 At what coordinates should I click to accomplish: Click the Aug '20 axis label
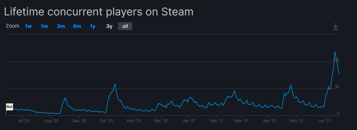pos(52,121)
